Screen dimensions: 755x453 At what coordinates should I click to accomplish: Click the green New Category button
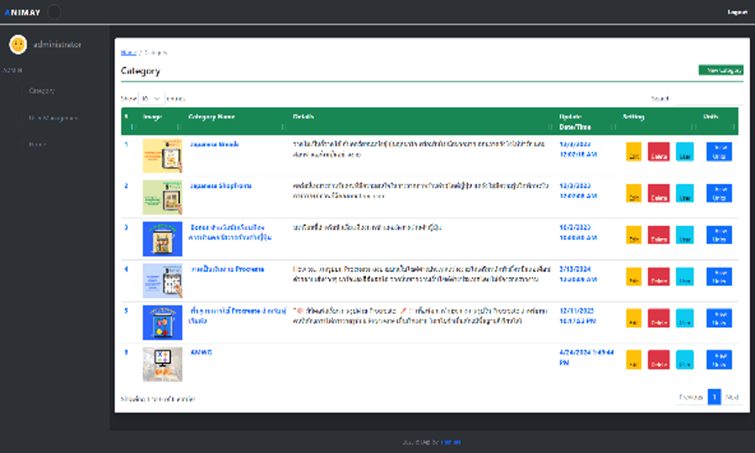pyautogui.click(x=720, y=70)
